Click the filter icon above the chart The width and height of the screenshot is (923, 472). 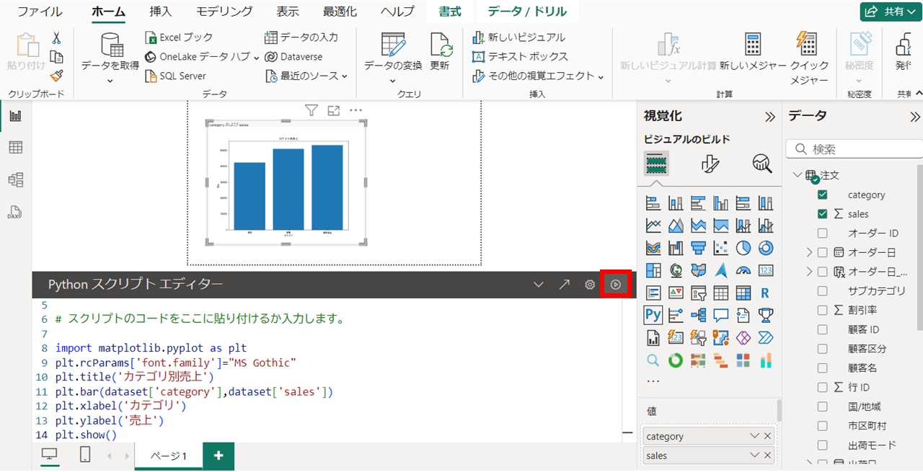(x=311, y=110)
